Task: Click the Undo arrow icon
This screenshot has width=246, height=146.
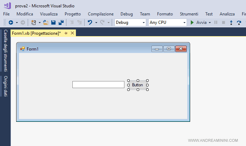Action: coord(90,22)
